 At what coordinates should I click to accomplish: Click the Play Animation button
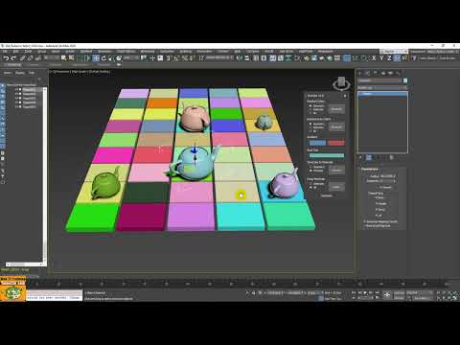pyautogui.click(x=366, y=292)
